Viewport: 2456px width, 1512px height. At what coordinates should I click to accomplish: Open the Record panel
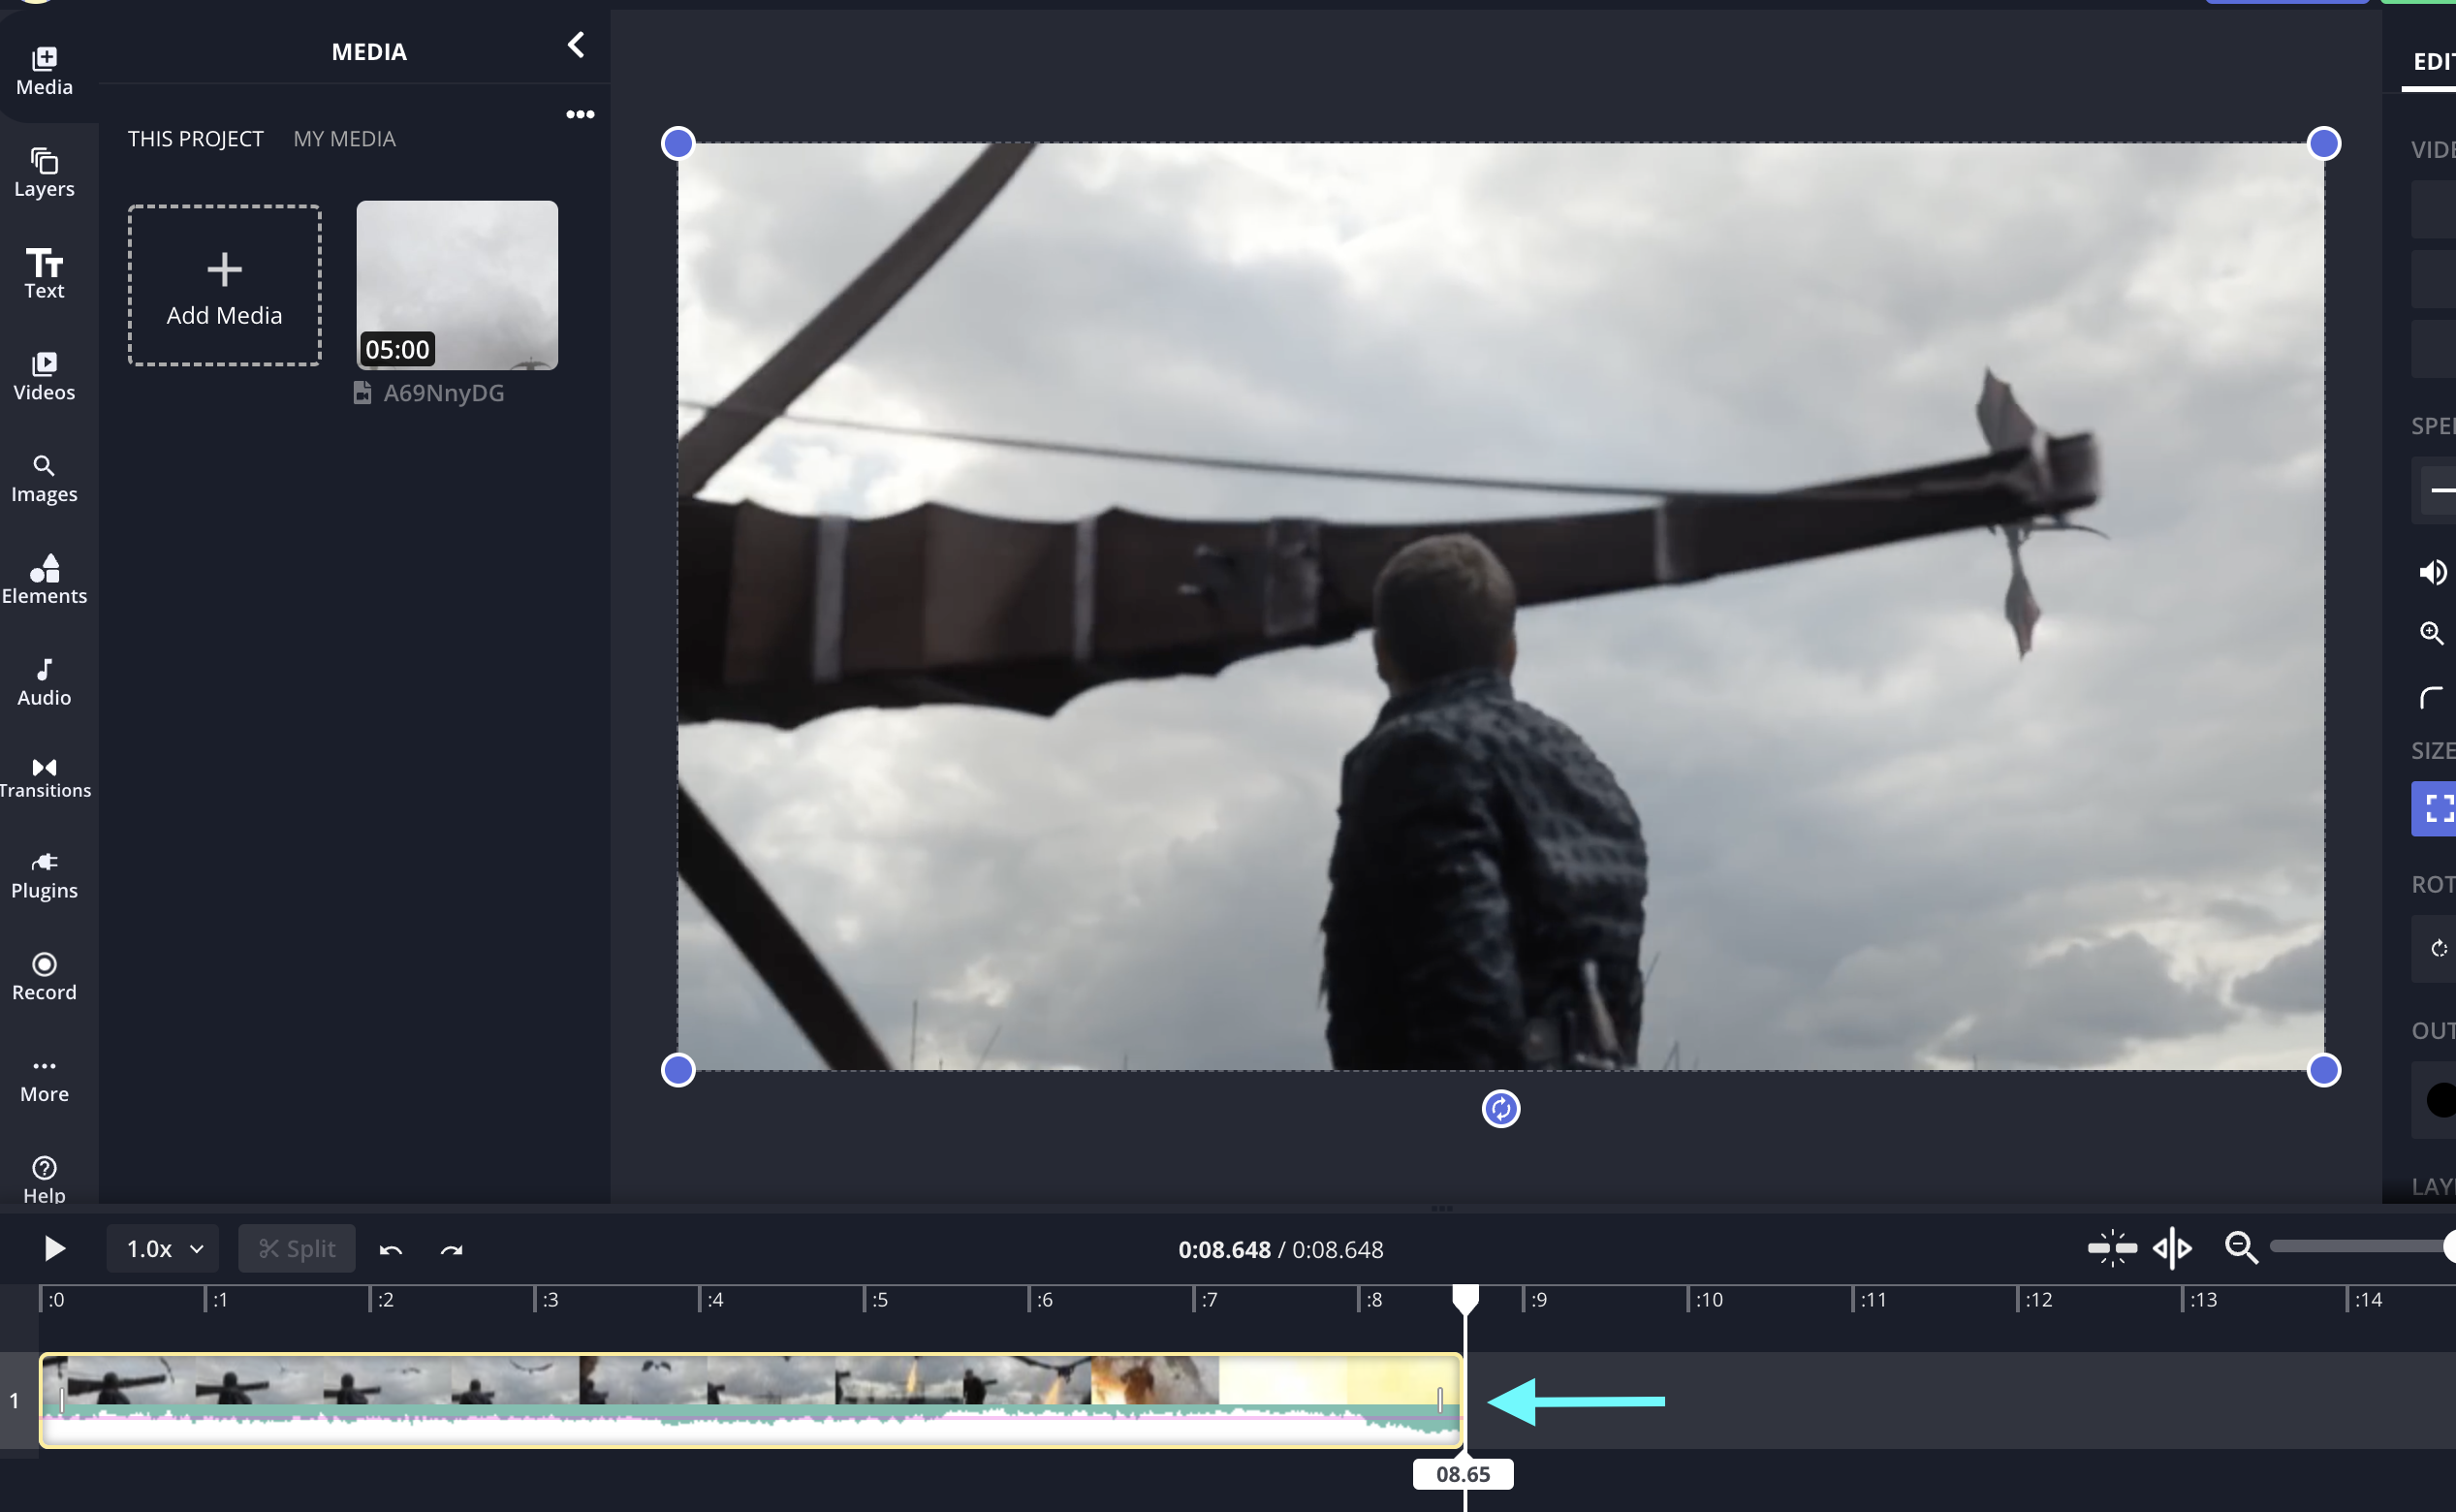point(44,975)
